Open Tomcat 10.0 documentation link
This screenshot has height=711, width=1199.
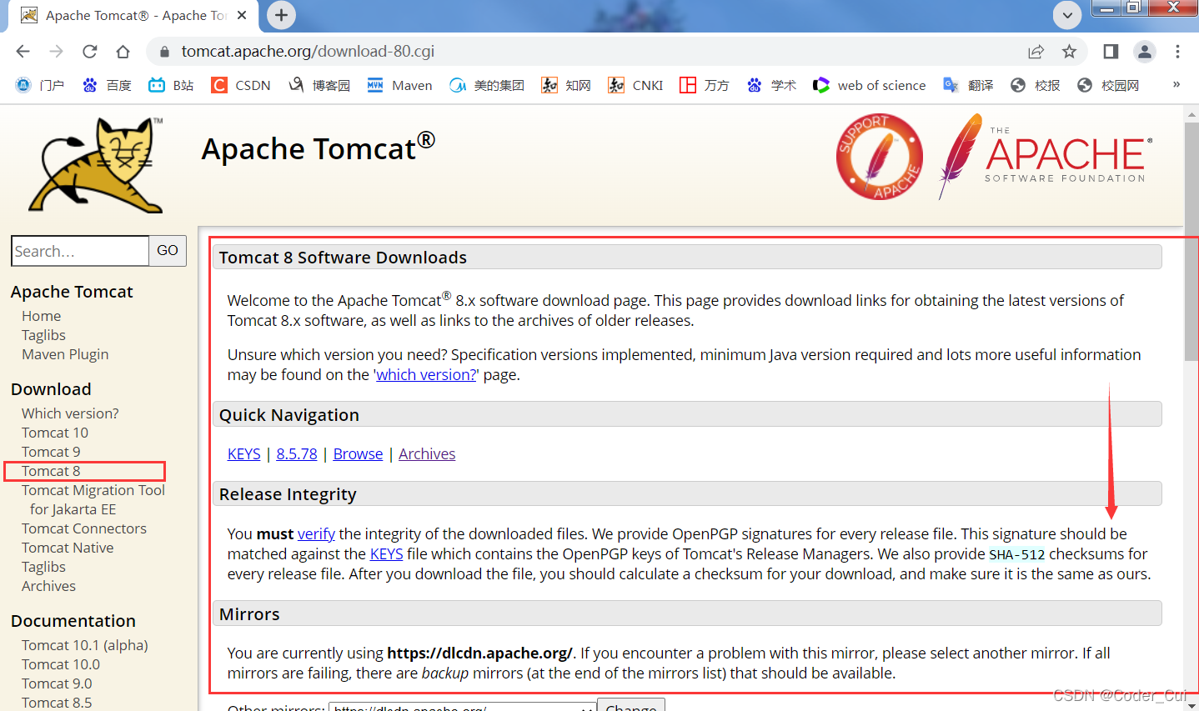(x=61, y=664)
